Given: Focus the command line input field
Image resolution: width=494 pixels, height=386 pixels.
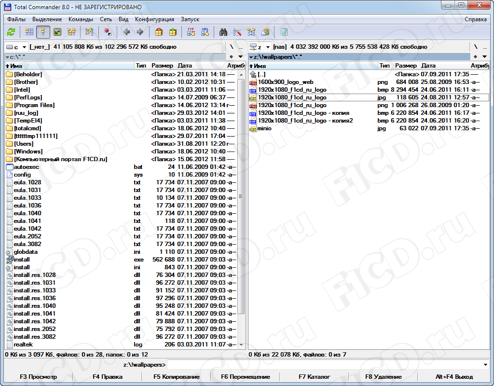Looking at the screenshot, I should (325, 365).
